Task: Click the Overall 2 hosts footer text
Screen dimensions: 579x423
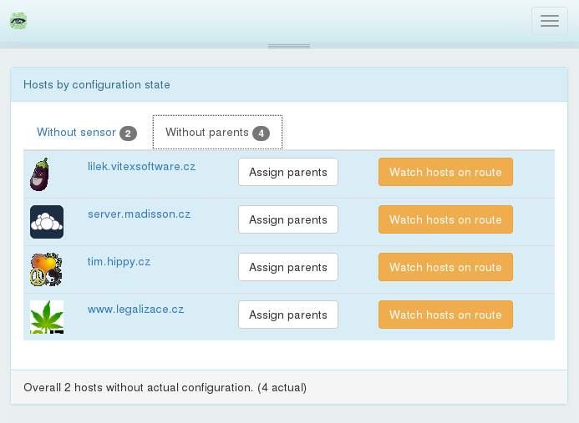Action: coord(165,388)
